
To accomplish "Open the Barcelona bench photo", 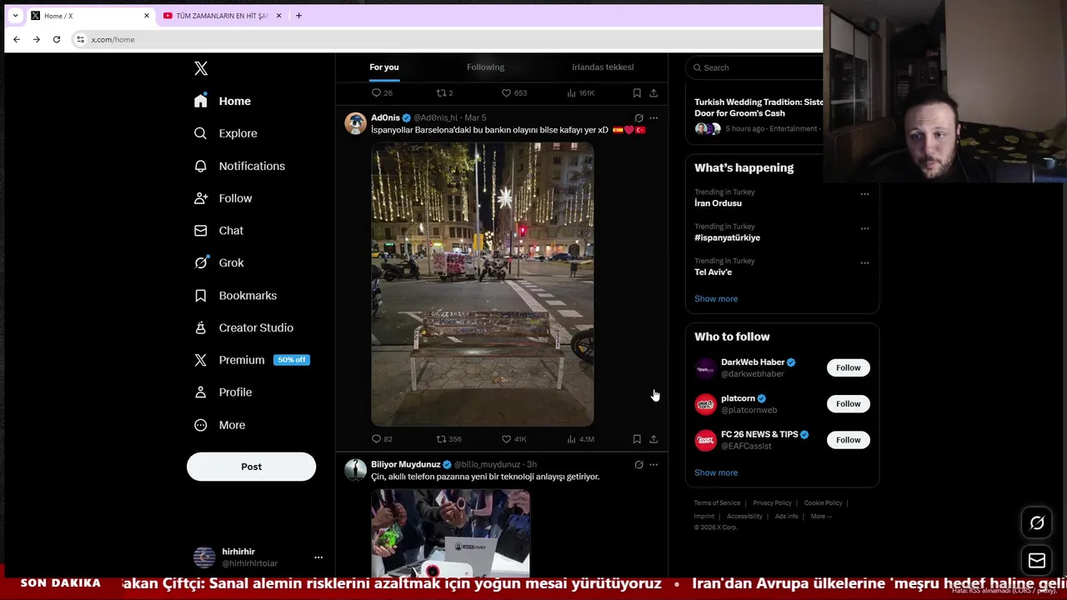I will (x=483, y=284).
